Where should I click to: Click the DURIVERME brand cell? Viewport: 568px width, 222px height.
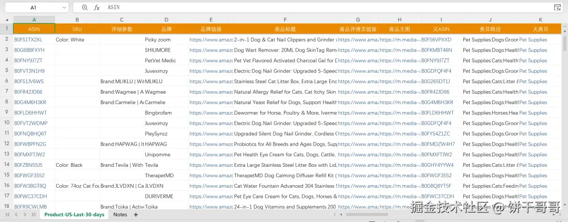coord(166,196)
